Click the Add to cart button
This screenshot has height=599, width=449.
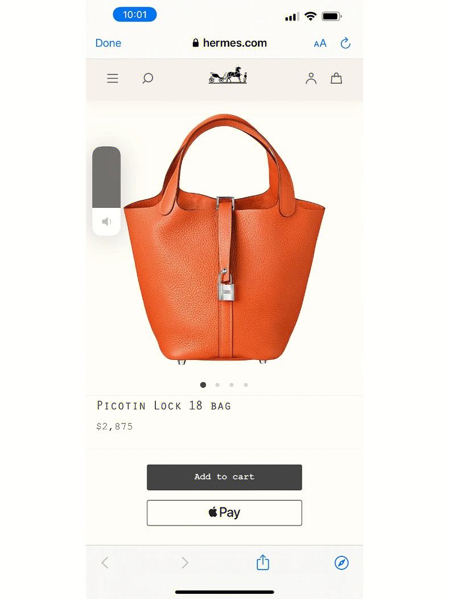224,477
